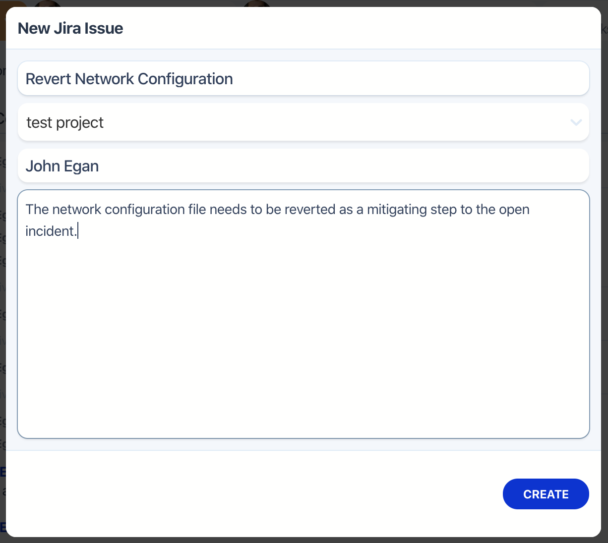Screen dimensions: 608x543
Task: Focus the issue description text area
Action: click(303, 314)
